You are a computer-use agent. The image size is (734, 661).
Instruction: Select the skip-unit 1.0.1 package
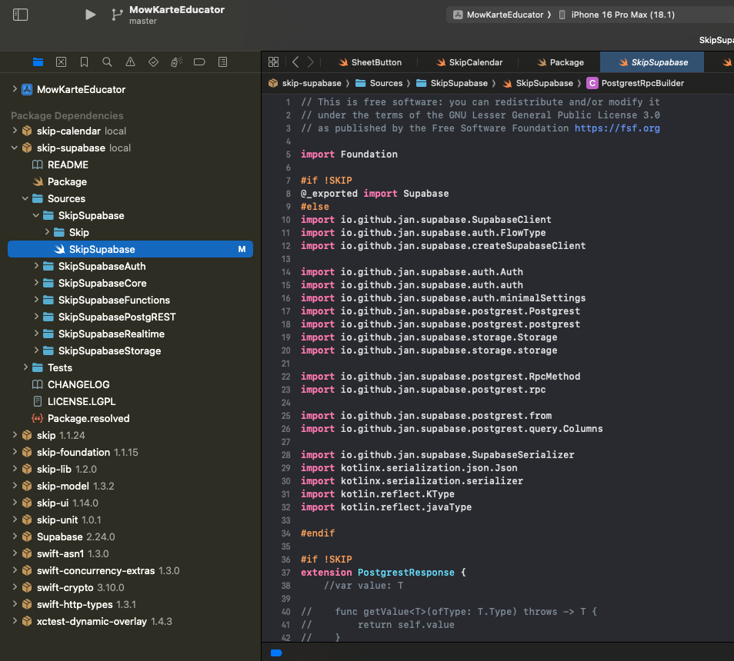pos(68,520)
